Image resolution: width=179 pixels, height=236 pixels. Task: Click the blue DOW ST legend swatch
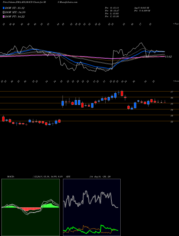4,8
